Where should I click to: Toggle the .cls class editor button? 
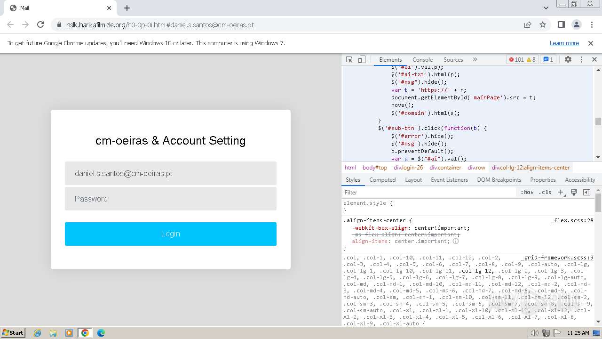click(x=545, y=192)
